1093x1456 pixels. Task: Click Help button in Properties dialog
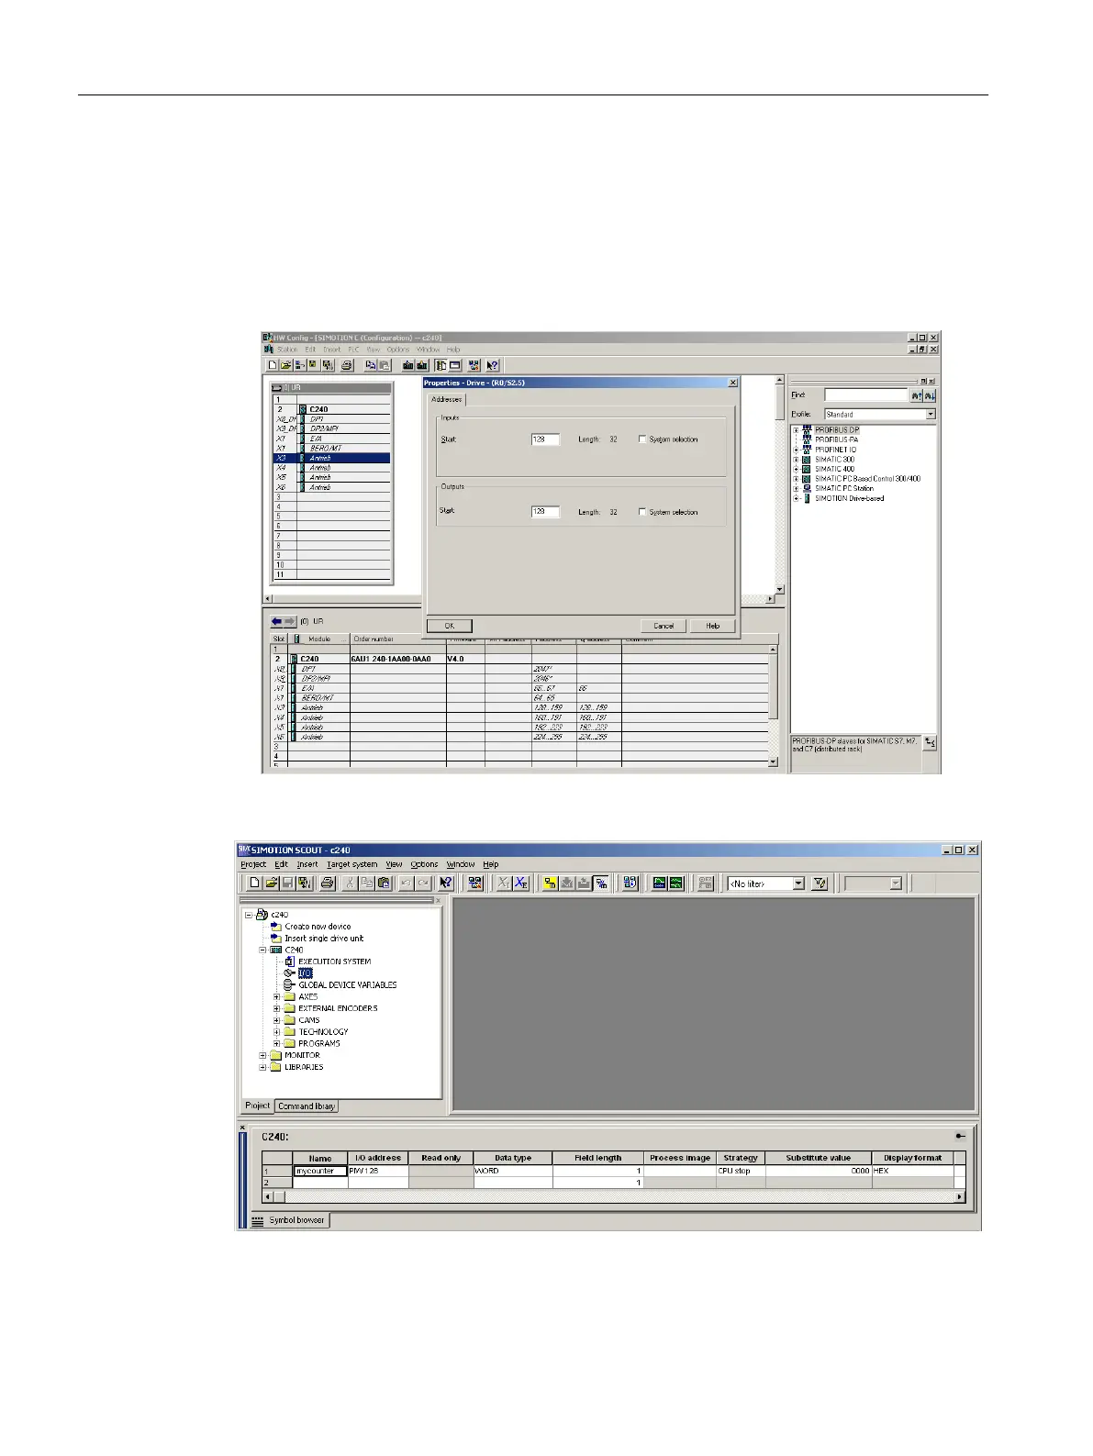713,626
